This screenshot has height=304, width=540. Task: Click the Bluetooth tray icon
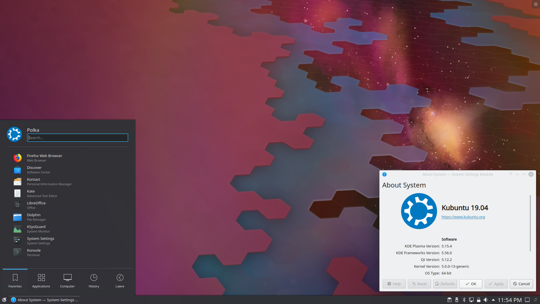tap(464, 300)
